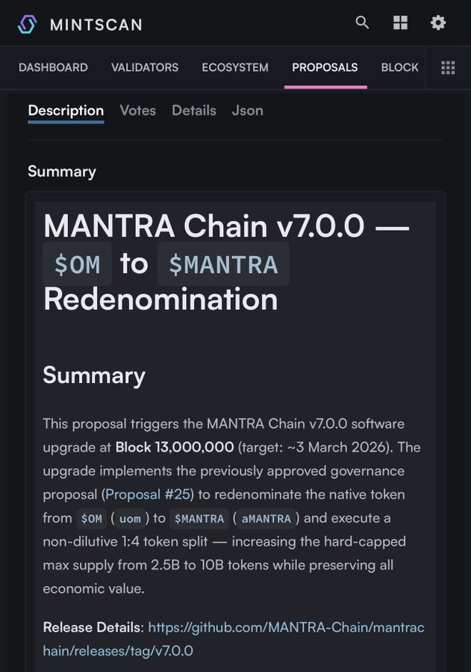Click the aMANTRA code tag in paragraph

click(x=265, y=518)
